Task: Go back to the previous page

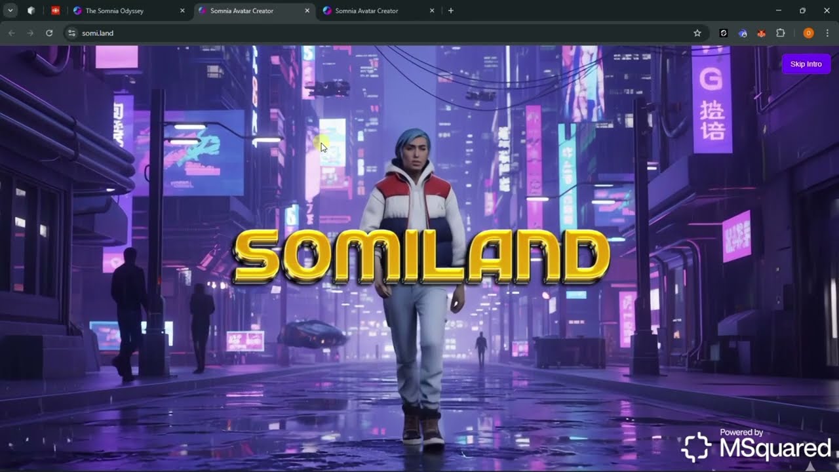Action: click(12, 33)
